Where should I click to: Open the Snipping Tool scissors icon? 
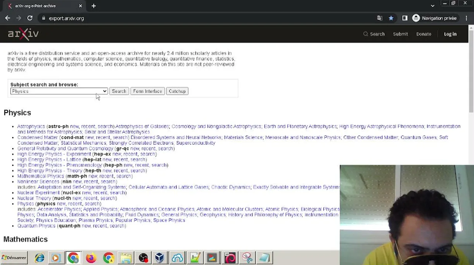(247, 258)
